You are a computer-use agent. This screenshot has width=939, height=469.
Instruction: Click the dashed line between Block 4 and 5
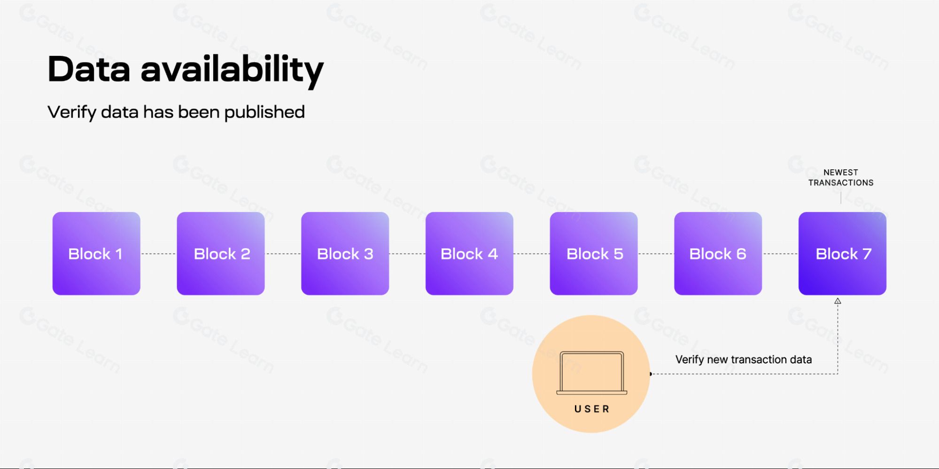point(532,254)
